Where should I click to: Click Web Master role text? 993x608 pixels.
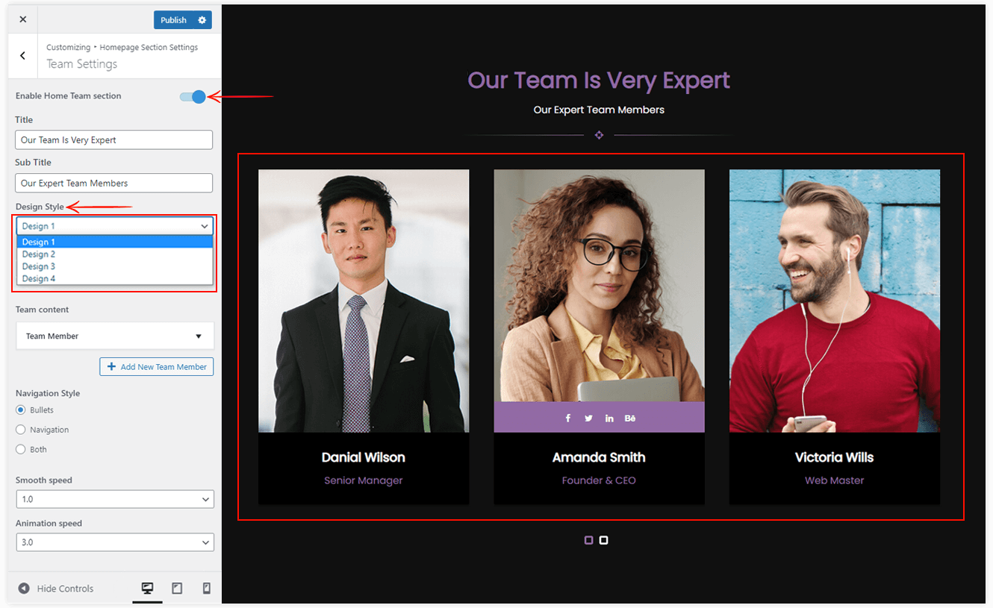point(834,480)
